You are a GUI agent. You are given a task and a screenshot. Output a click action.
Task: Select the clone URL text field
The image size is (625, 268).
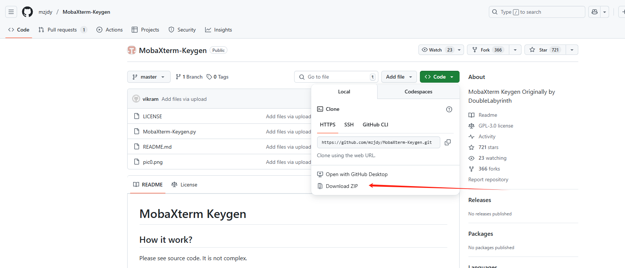[378, 142]
